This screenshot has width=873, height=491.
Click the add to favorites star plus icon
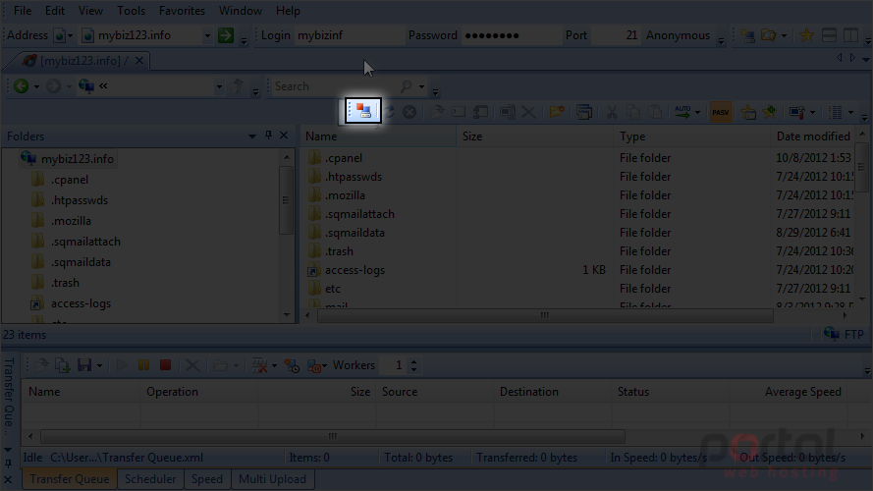pyautogui.click(x=770, y=112)
